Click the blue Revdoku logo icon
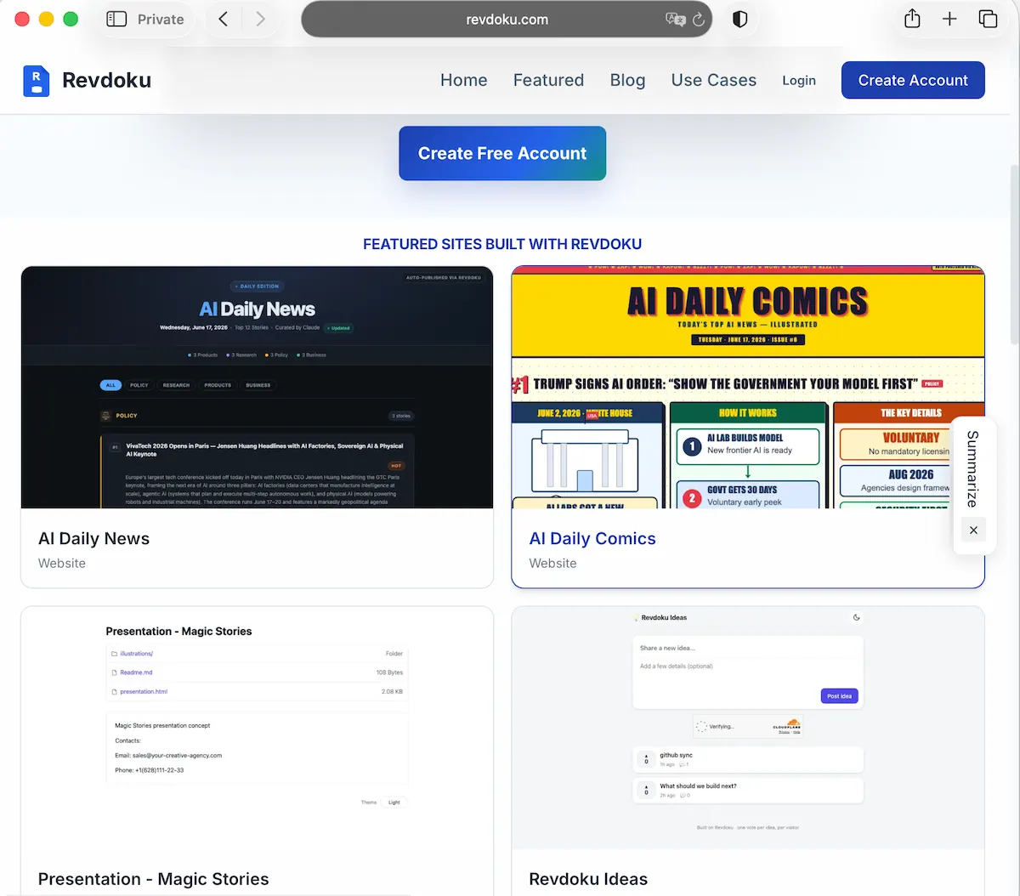1020x896 pixels. click(x=36, y=81)
